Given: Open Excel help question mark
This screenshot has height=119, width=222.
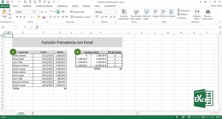Looking at the screenshot, I should [200, 2].
